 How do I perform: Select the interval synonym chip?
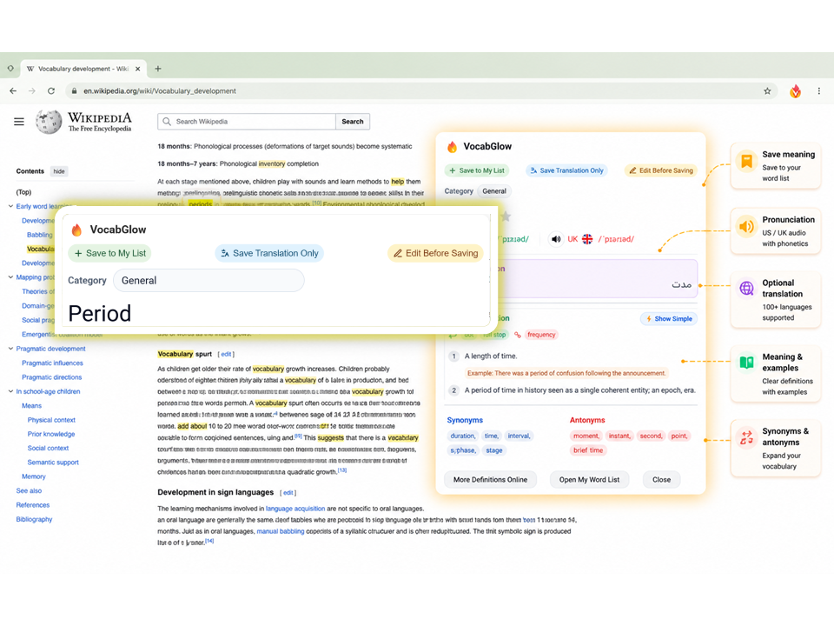pyautogui.click(x=520, y=436)
